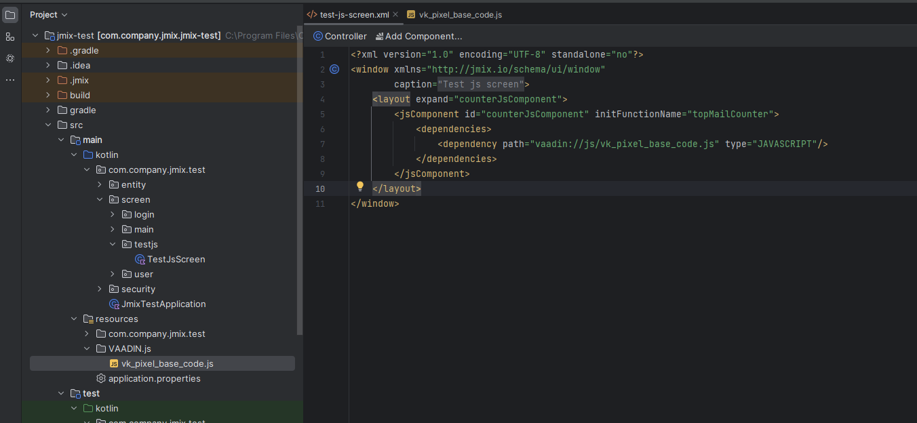Click the lightbulb intention icon on line 10

pyautogui.click(x=360, y=186)
